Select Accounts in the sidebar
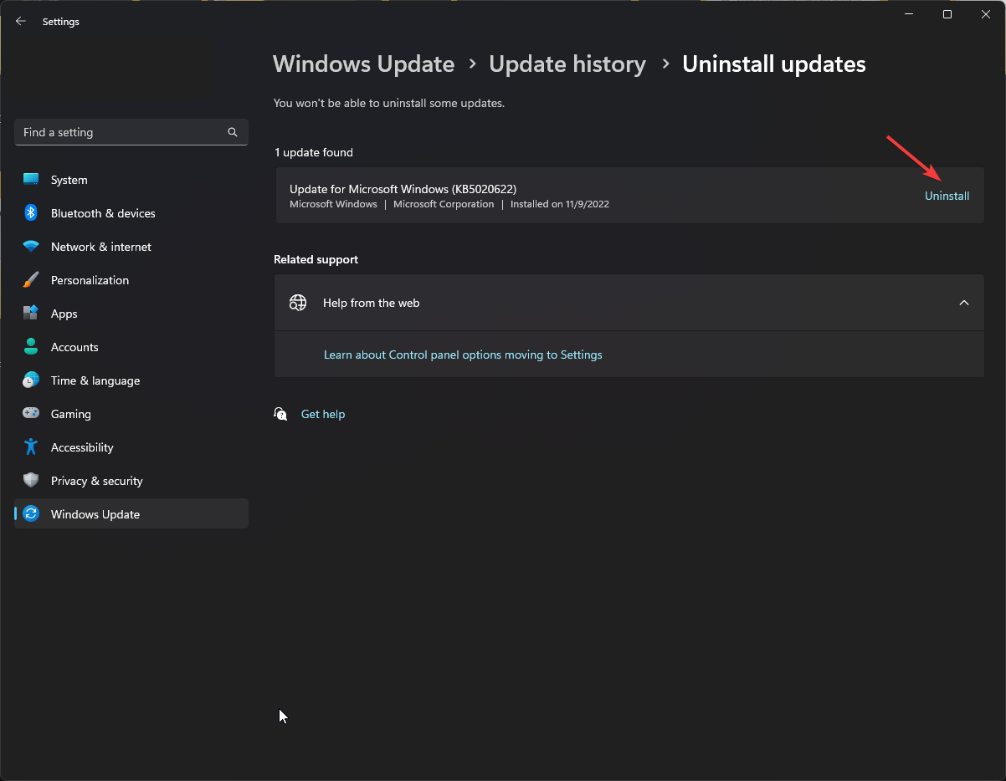The width and height of the screenshot is (1006, 781). (x=131, y=347)
